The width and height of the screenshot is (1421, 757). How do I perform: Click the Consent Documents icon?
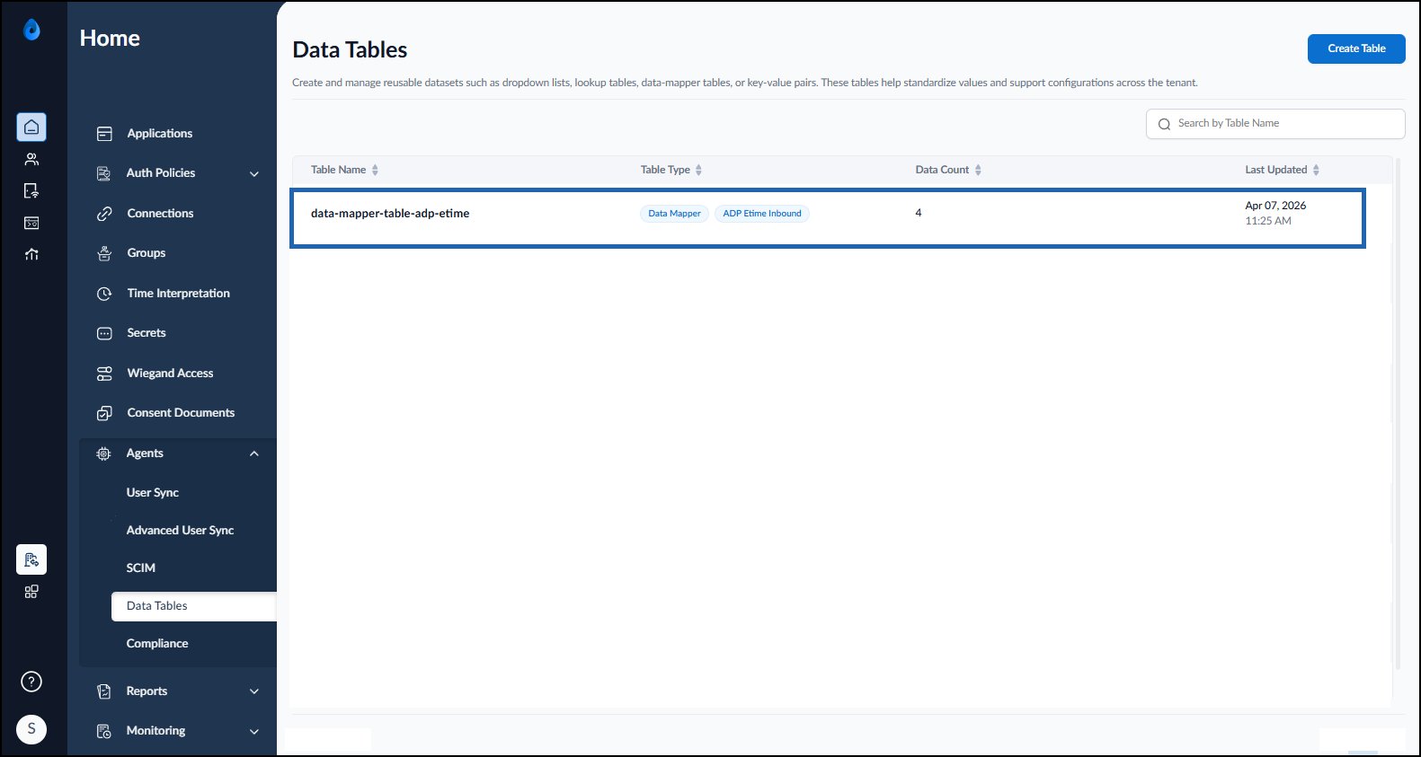coord(104,413)
